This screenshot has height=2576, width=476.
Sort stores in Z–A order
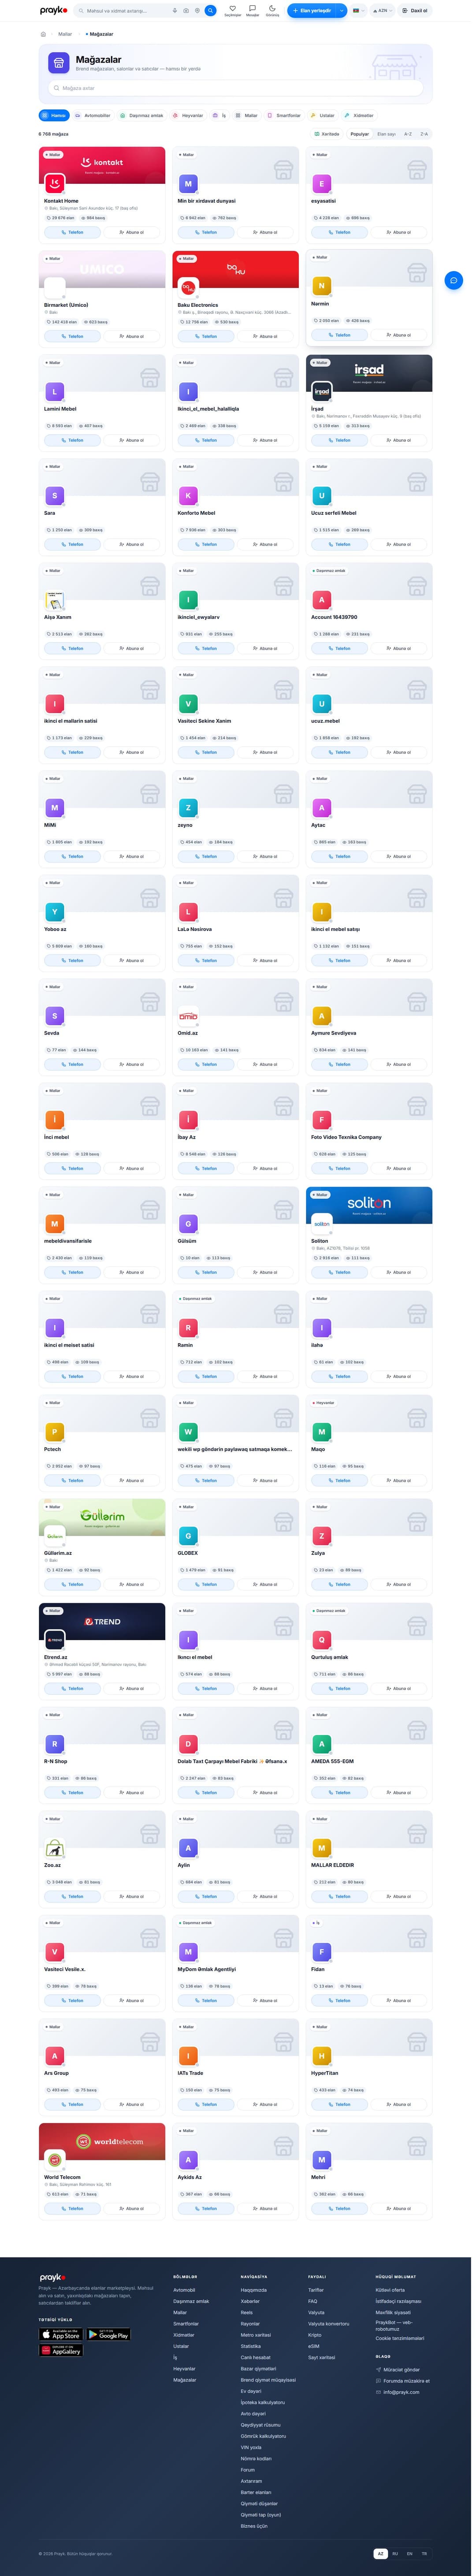click(424, 134)
